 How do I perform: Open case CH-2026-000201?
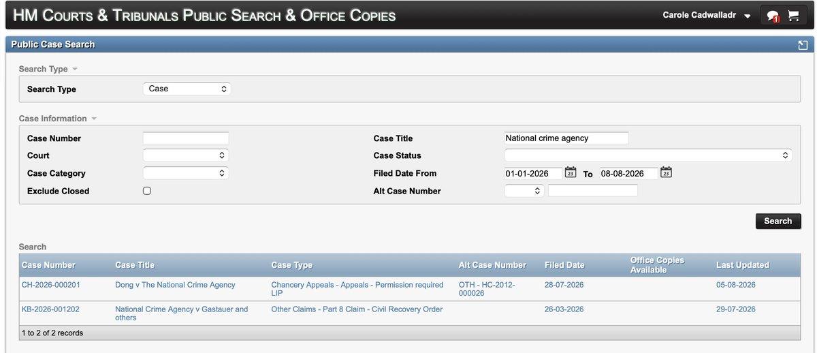pos(51,285)
